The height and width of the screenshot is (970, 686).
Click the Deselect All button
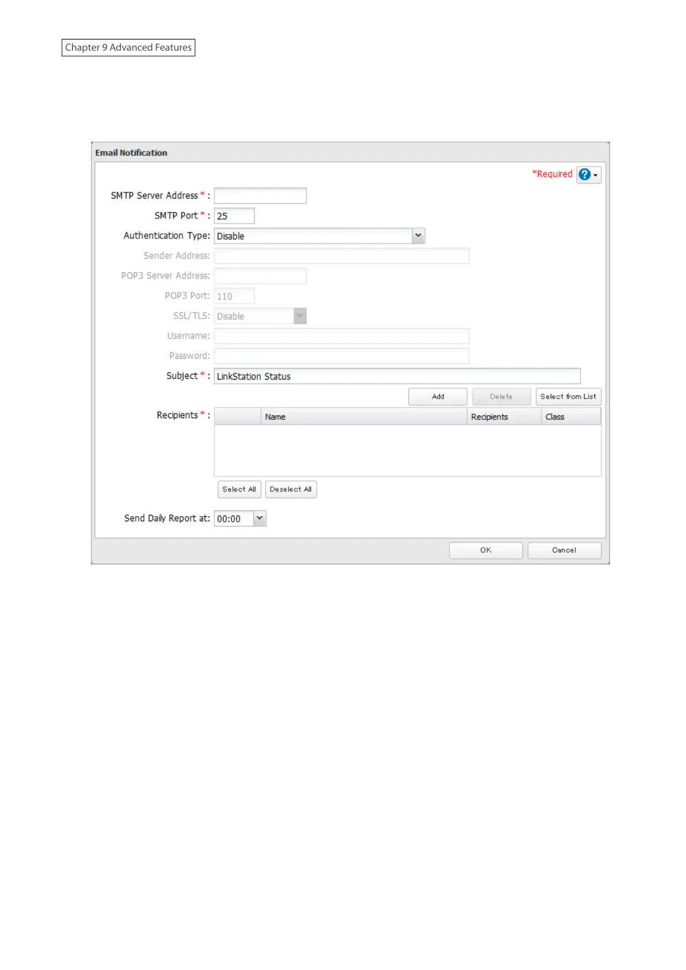291,490
